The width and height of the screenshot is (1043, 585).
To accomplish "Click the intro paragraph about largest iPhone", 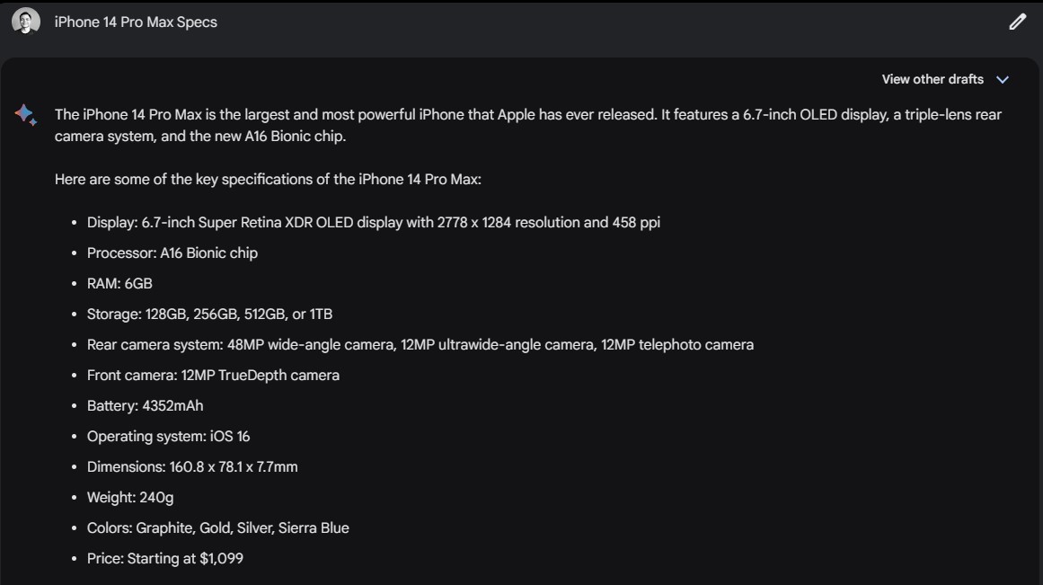I will click(x=528, y=125).
